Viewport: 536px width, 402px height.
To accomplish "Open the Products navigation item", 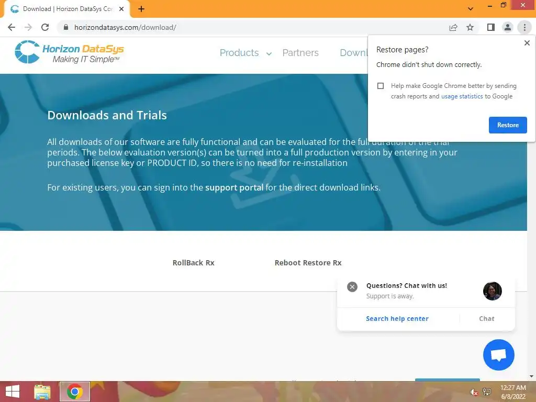I will [x=239, y=53].
